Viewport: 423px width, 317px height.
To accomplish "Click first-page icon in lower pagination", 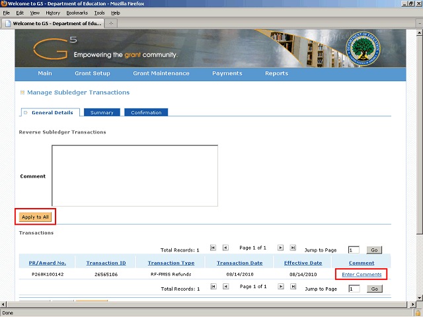I will 213,287.
